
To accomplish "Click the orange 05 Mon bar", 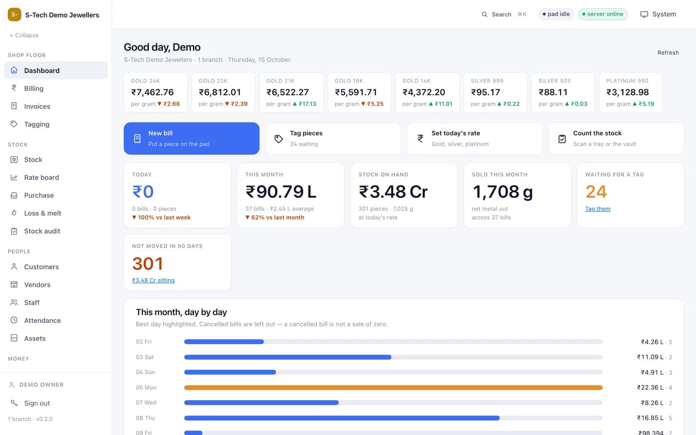I will pos(393,388).
